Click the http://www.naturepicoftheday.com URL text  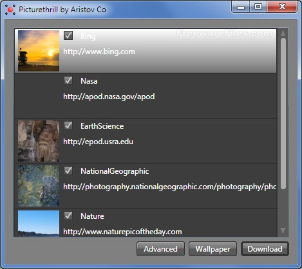(122, 232)
